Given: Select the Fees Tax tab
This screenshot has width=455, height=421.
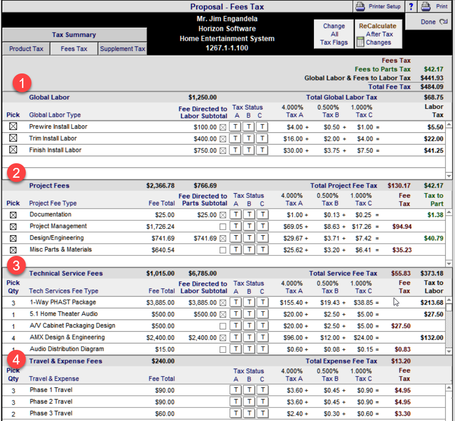Looking at the screenshot, I should pyautogui.click(x=74, y=49).
